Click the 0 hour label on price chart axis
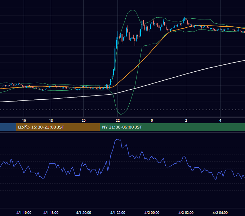The width and height of the screenshot is (245, 216). [x=152, y=121]
